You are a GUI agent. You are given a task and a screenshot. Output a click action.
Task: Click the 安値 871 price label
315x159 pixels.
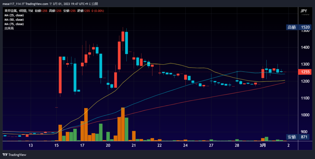[x=298, y=137]
